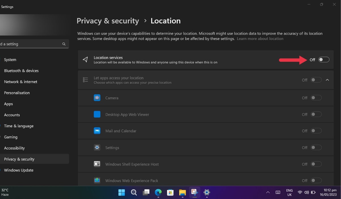Collapse the Let apps access your location section
Viewport: 341px width, 199px height.
[327, 80]
